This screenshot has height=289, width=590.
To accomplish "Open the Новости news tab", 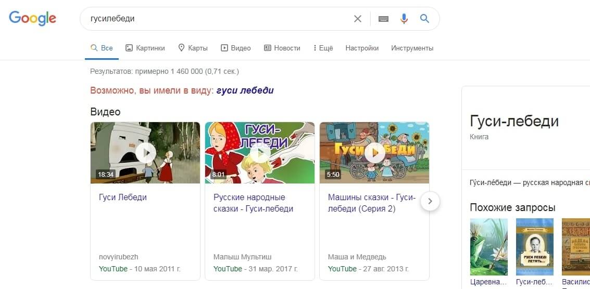I will pos(282,48).
